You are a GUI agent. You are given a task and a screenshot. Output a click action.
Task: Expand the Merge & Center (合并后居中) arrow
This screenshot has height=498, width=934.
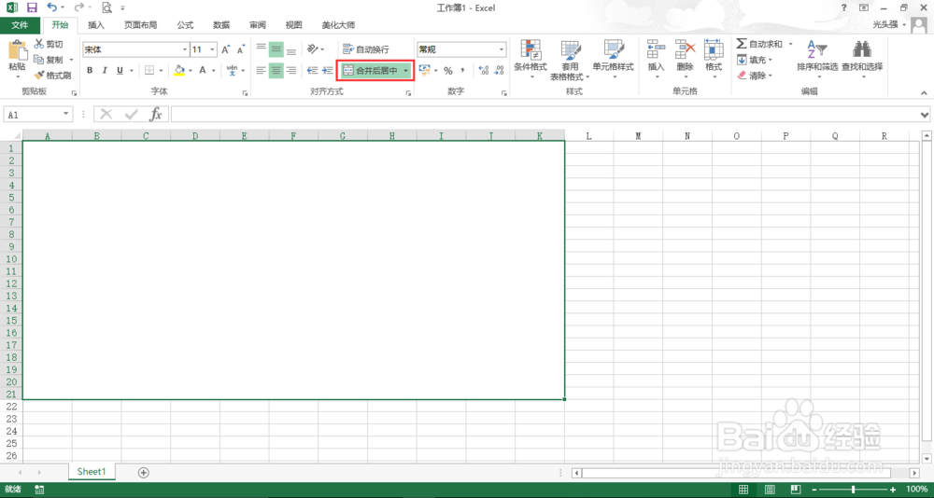click(x=405, y=70)
